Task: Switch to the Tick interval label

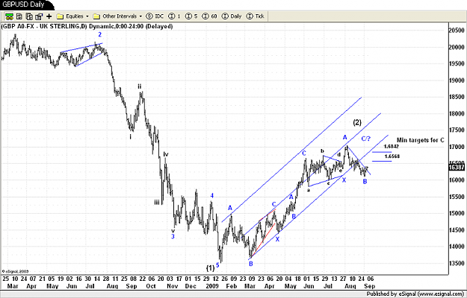Action: point(260,16)
